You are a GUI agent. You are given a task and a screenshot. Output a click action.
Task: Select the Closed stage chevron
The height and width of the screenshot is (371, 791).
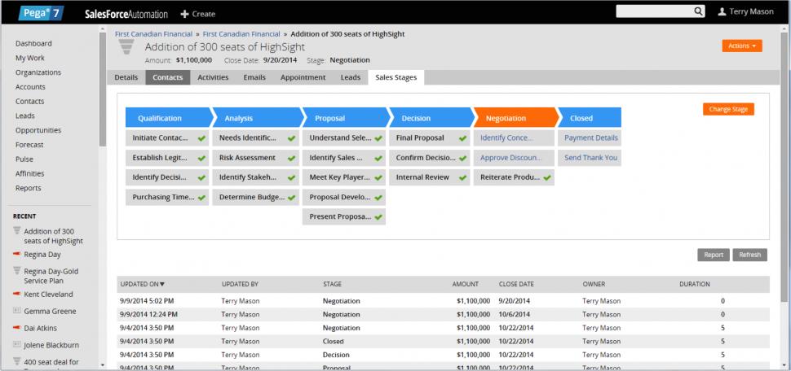point(590,117)
